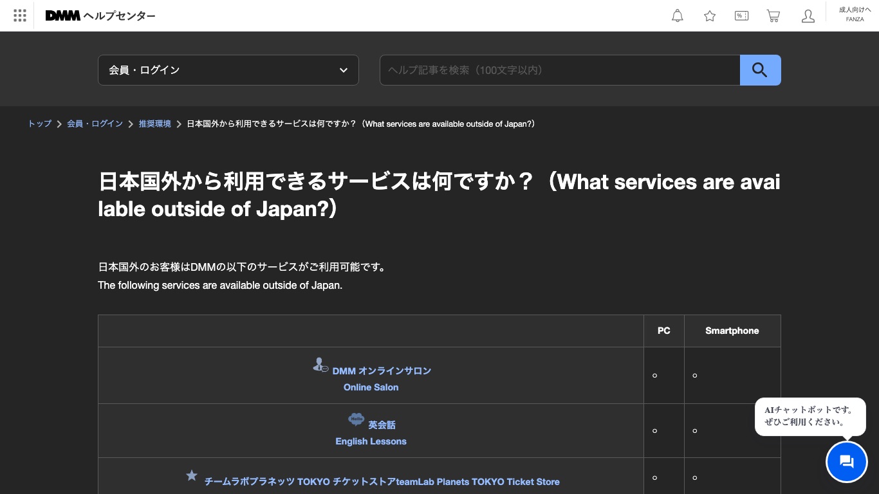Open the DMM オンラインサロン link
This screenshot has width=879, height=494.
click(x=382, y=370)
